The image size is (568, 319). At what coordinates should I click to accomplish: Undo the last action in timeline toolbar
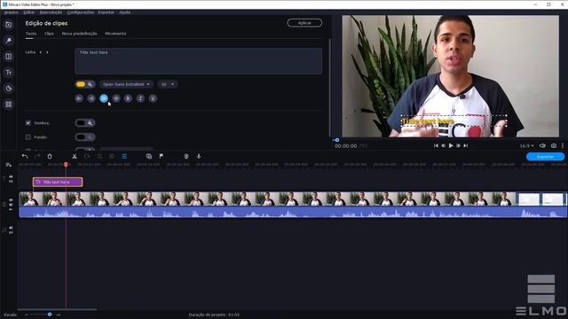tap(25, 156)
